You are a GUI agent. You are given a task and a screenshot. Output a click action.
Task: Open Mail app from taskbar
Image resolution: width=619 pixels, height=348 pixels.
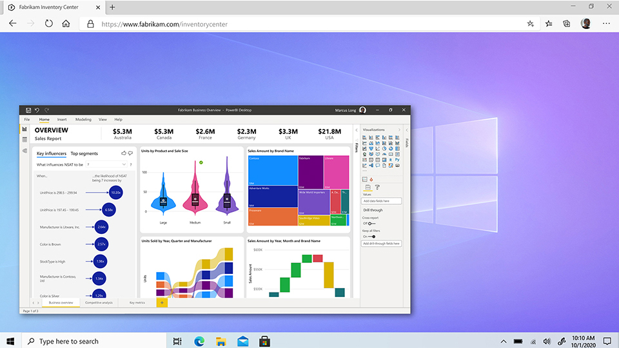(243, 342)
